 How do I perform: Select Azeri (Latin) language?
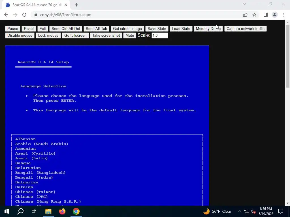31,158
